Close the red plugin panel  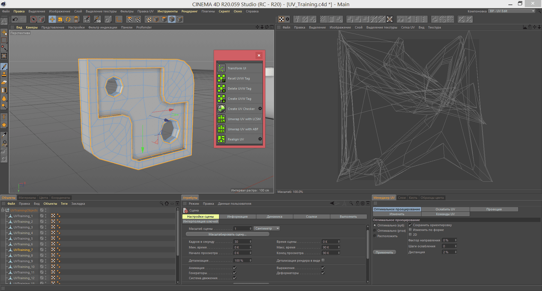pos(259,55)
